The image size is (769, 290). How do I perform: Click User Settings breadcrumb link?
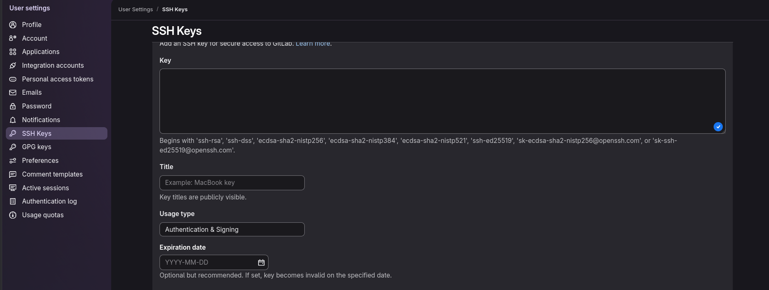click(x=135, y=10)
